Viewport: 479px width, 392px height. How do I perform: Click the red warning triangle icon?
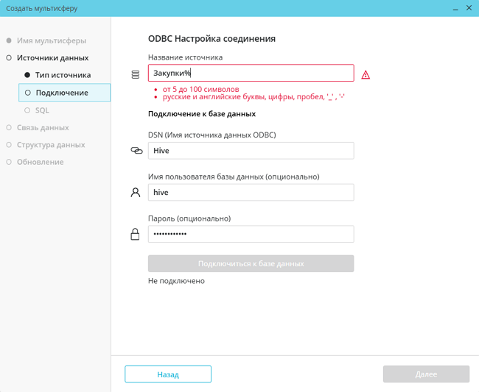[x=366, y=75]
